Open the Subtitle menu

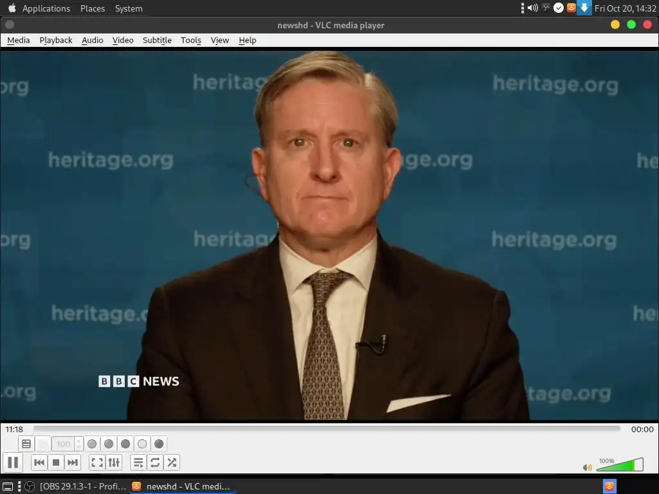click(x=157, y=41)
